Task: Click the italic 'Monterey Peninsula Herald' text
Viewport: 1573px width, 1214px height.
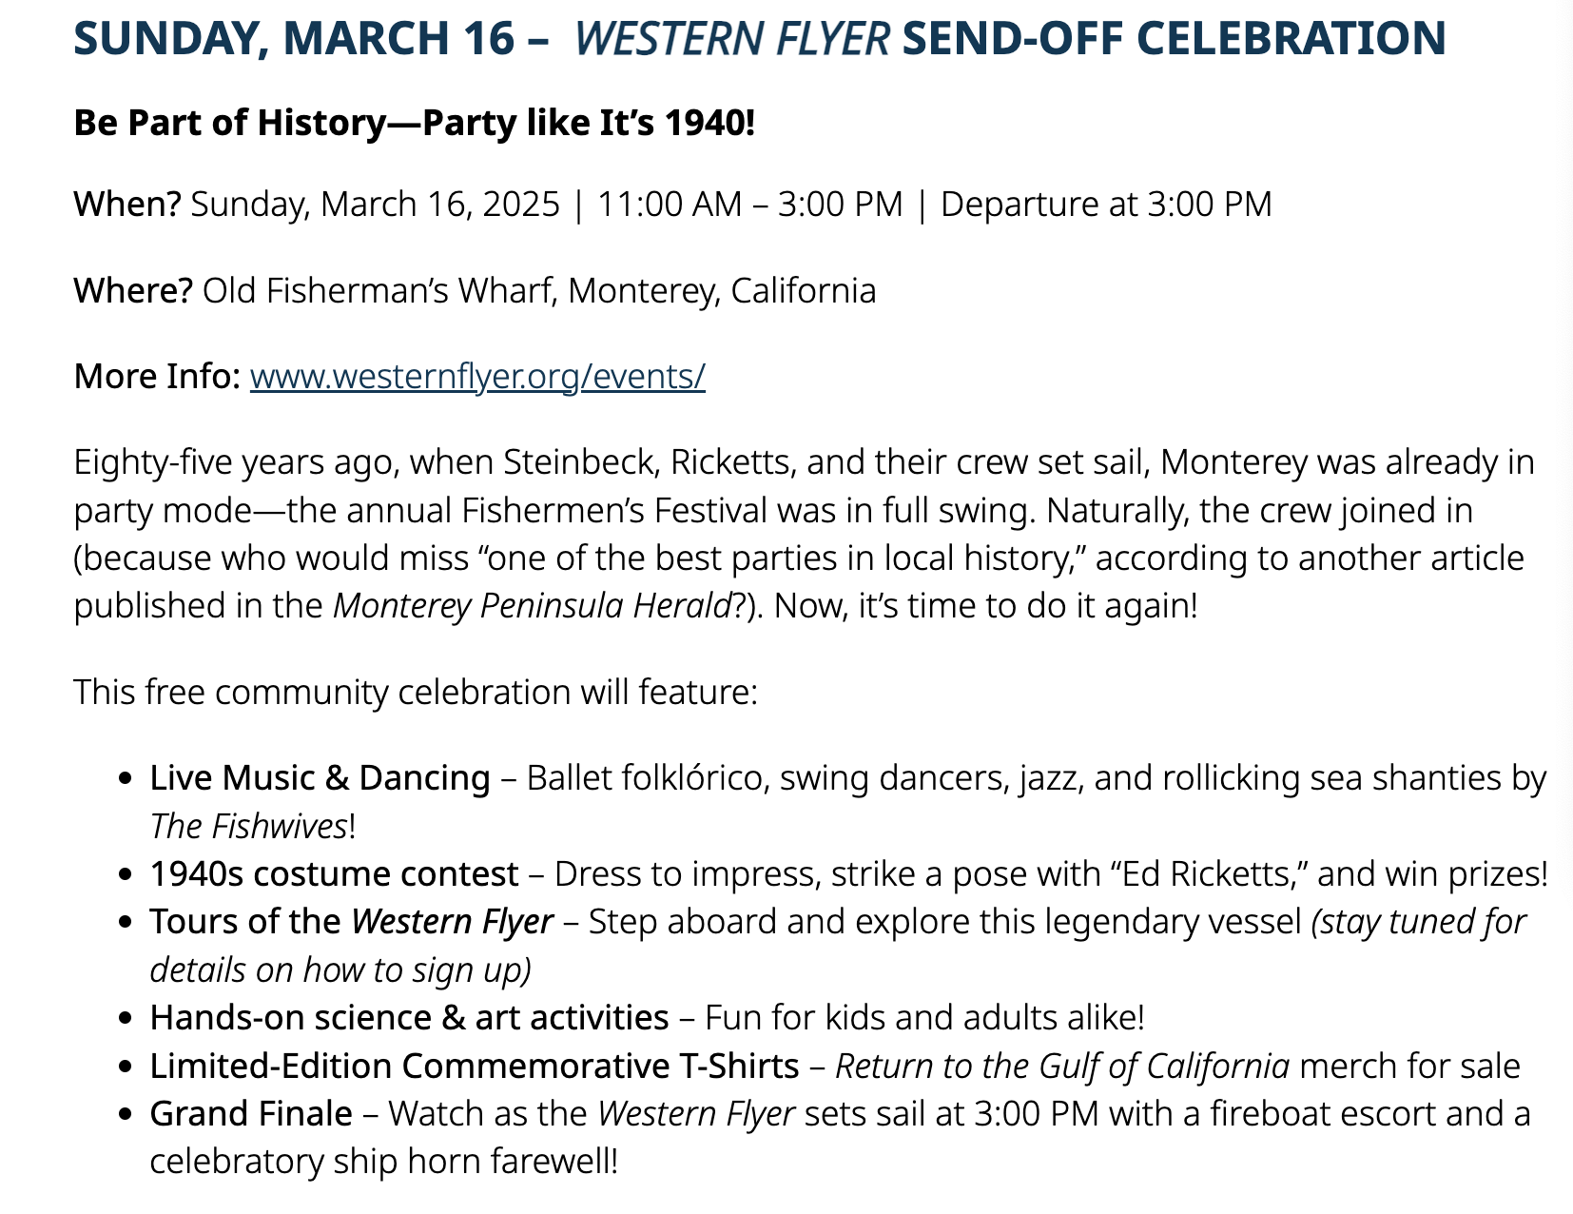Action: (x=531, y=606)
